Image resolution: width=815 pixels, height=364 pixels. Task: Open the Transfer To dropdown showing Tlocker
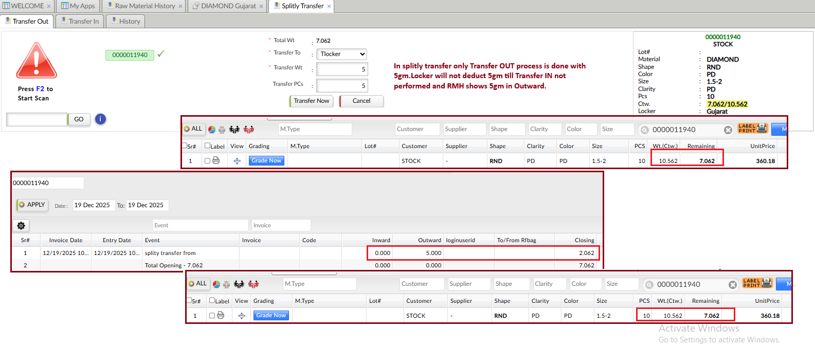pyautogui.click(x=341, y=54)
